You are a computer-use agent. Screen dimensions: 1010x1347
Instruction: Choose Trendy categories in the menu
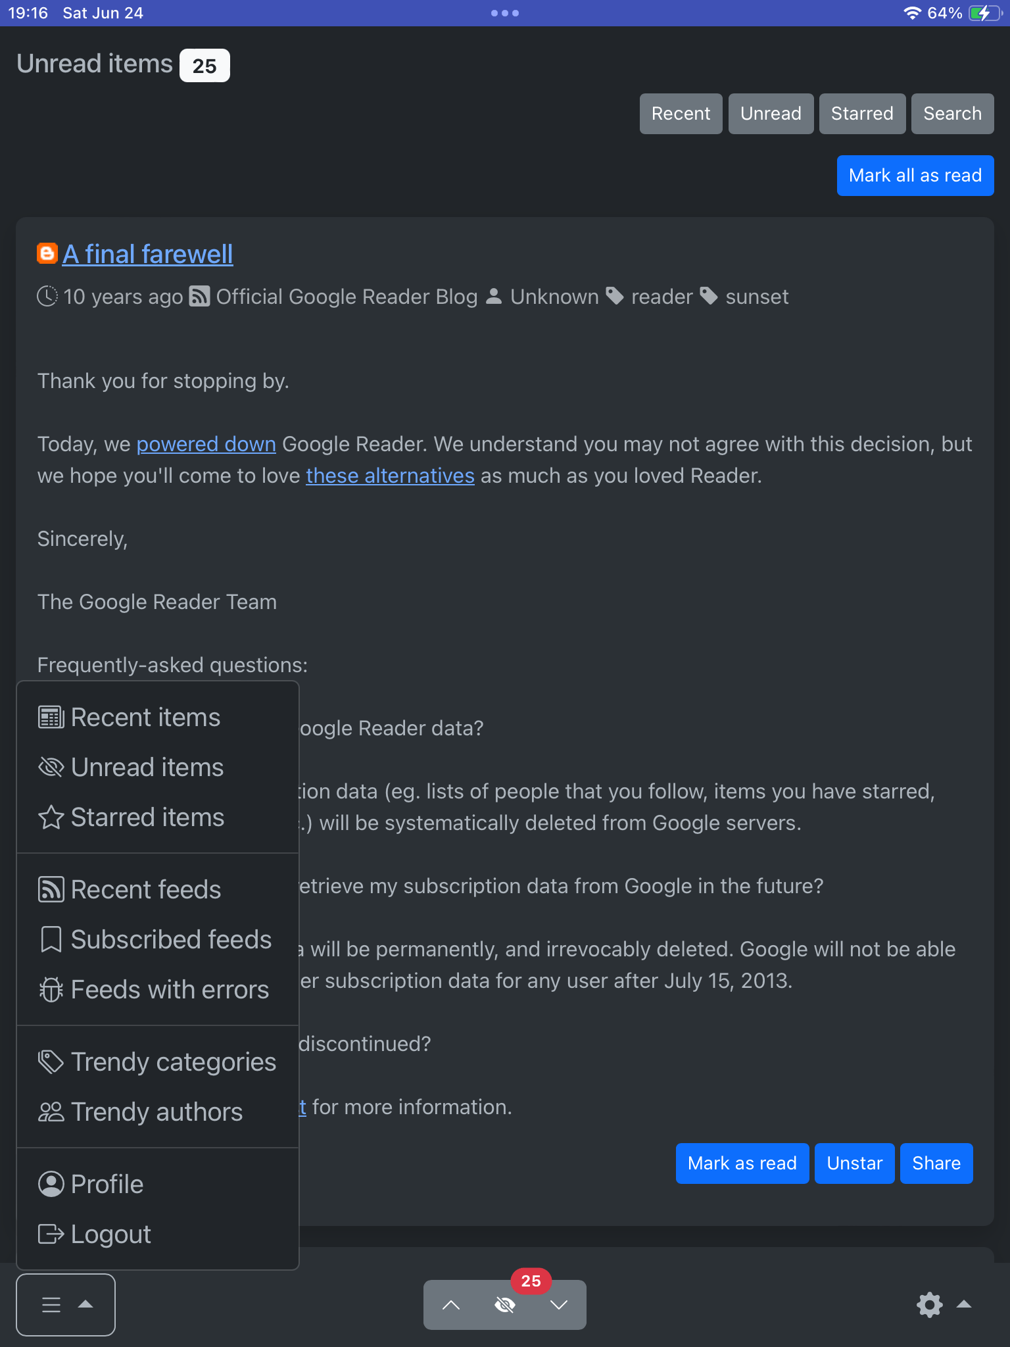click(x=173, y=1062)
